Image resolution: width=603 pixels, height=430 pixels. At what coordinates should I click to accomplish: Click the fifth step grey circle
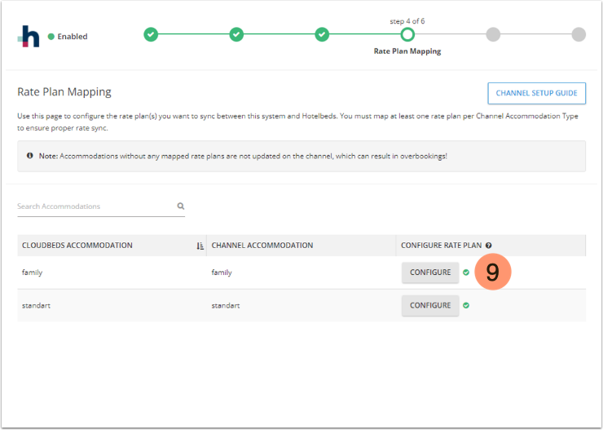pyautogui.click(x=493, y=34)
